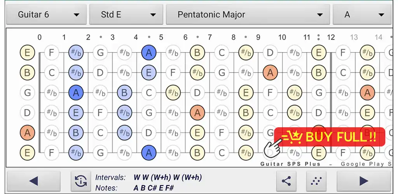Tap C note on B string fret 1
This screenshot has width=398, height=194.
point(52,73)
